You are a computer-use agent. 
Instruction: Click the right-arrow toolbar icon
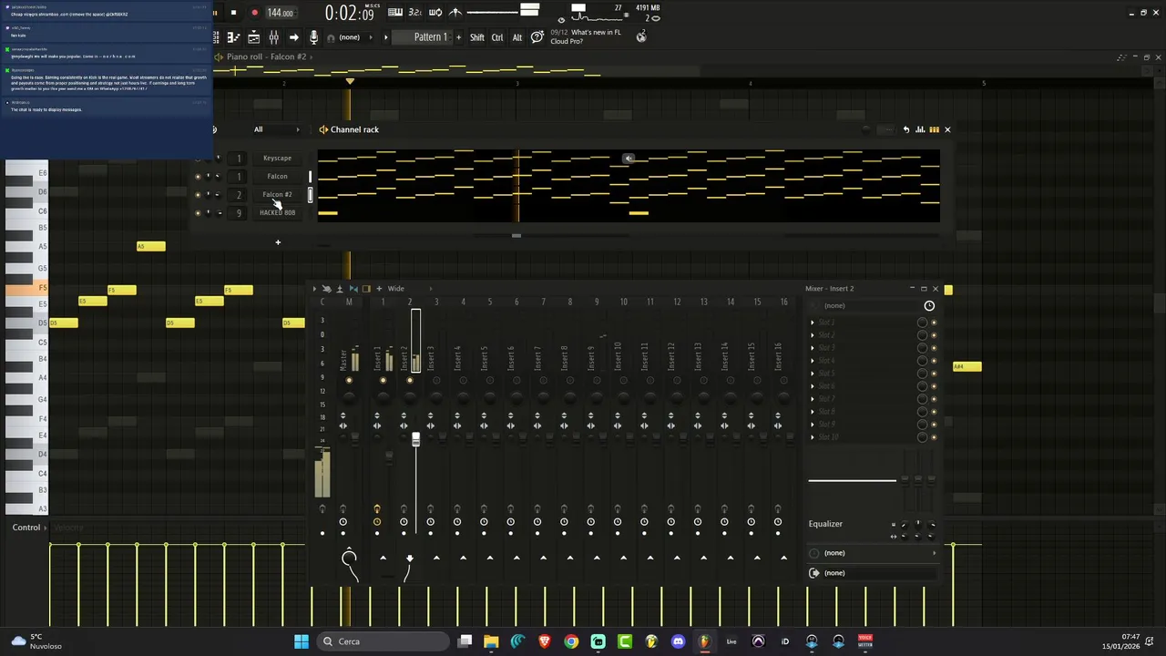(293, 37)
